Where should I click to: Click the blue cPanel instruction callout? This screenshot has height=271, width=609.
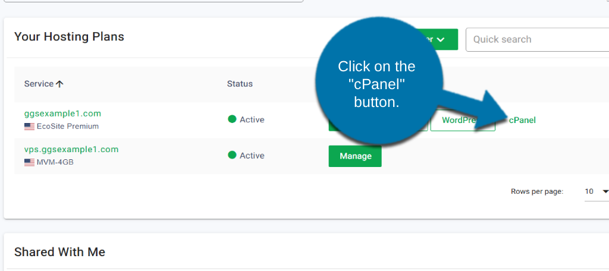[376, 84]
